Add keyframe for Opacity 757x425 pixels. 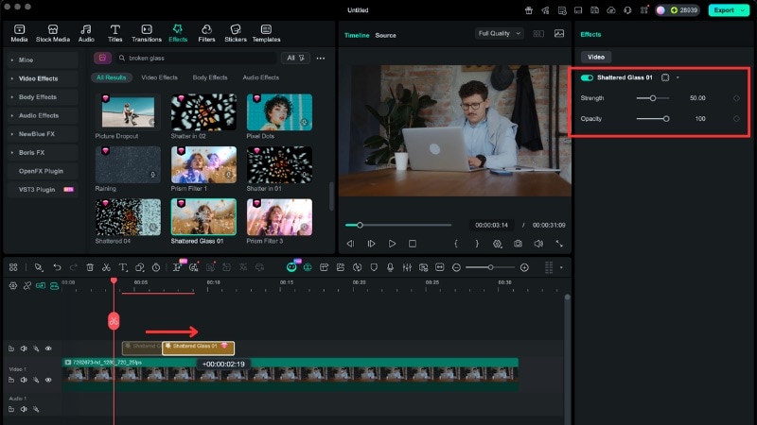pyautogui.click(x=736, y=119)
